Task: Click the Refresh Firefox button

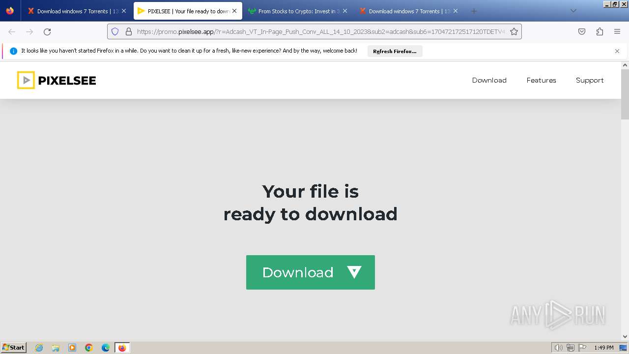Action: pos(395,51)
